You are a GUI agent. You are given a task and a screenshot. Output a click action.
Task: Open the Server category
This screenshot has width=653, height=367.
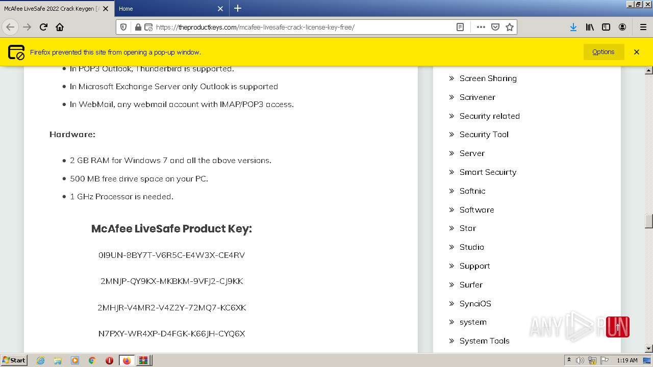click(x=472, y=153)
